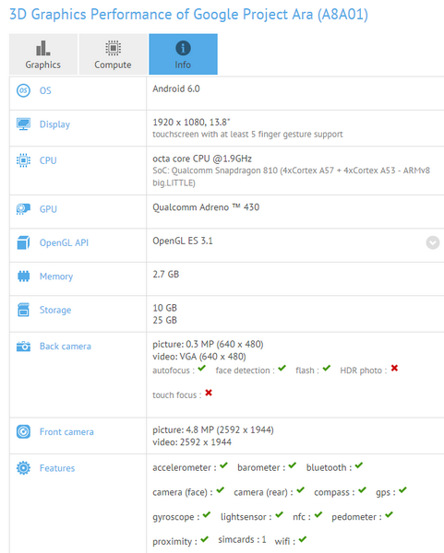Image resolution: width=444 pixels, height=553 pixels.
Task: Click the 10 GB storage value
Action: click(x=165, y=308)
